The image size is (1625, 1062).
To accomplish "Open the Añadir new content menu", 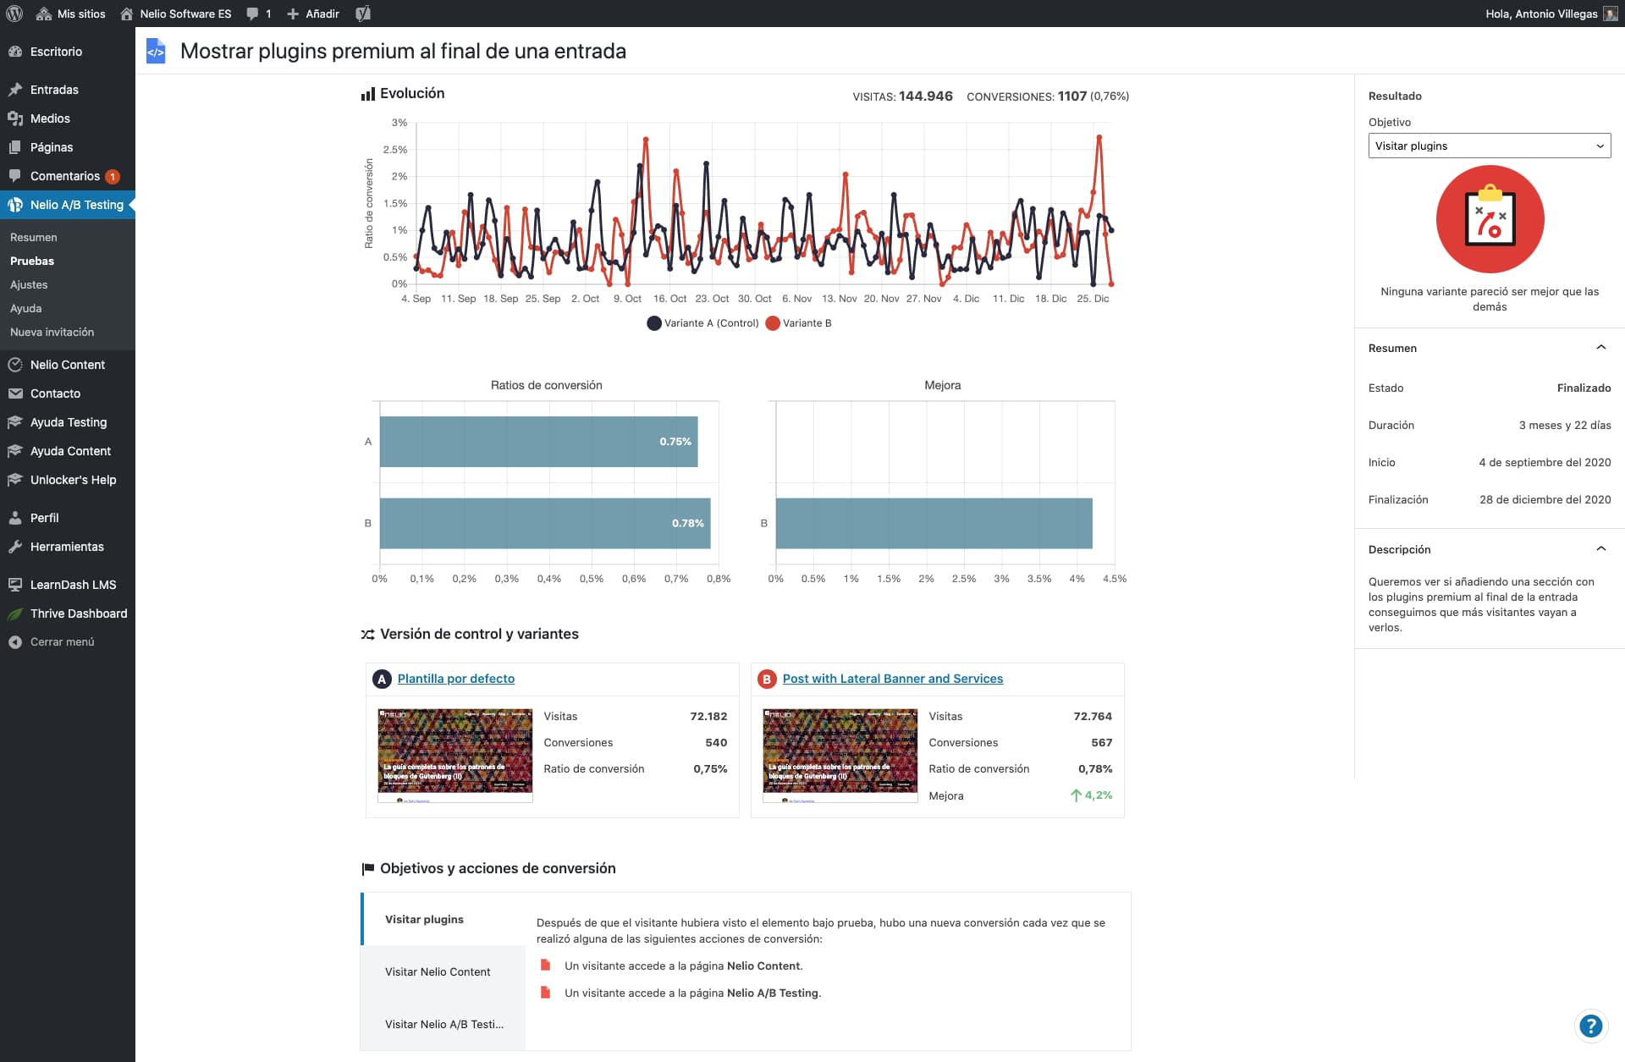I will click(313, 14).
